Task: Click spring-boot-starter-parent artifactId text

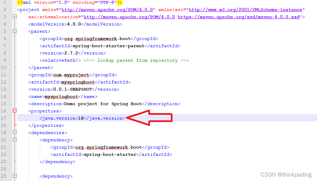Action: pyautogui.click(x=109, y=46)
